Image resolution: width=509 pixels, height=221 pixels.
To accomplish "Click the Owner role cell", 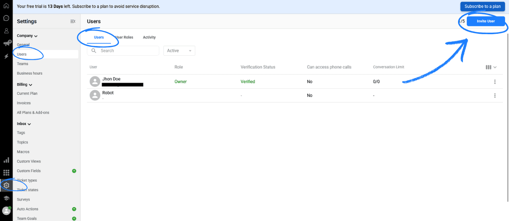I will pyautogui.click(x=181, y=82).
